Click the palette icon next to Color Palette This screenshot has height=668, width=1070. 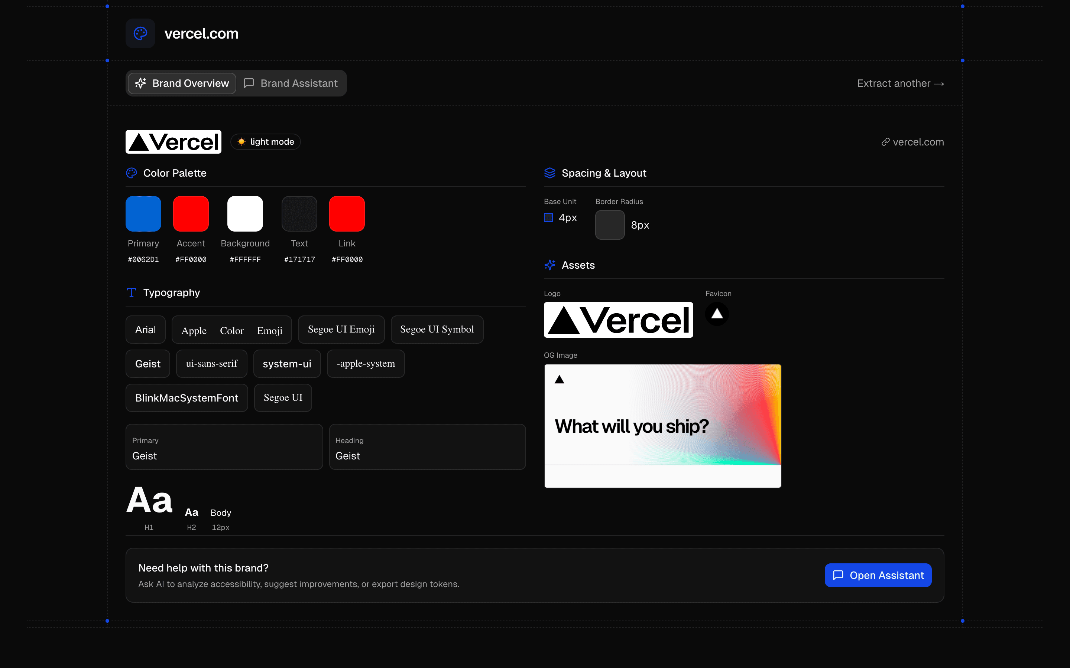pos(131,173)
